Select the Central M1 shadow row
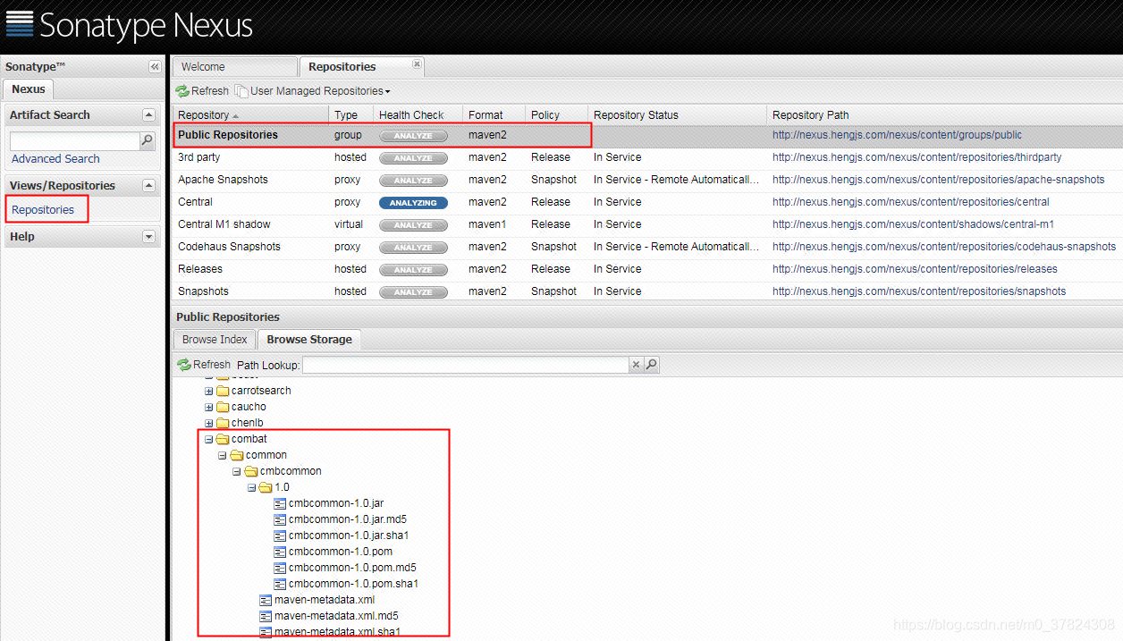The height and width of the screenshot is (641, 1123). (x=648, y=224)
